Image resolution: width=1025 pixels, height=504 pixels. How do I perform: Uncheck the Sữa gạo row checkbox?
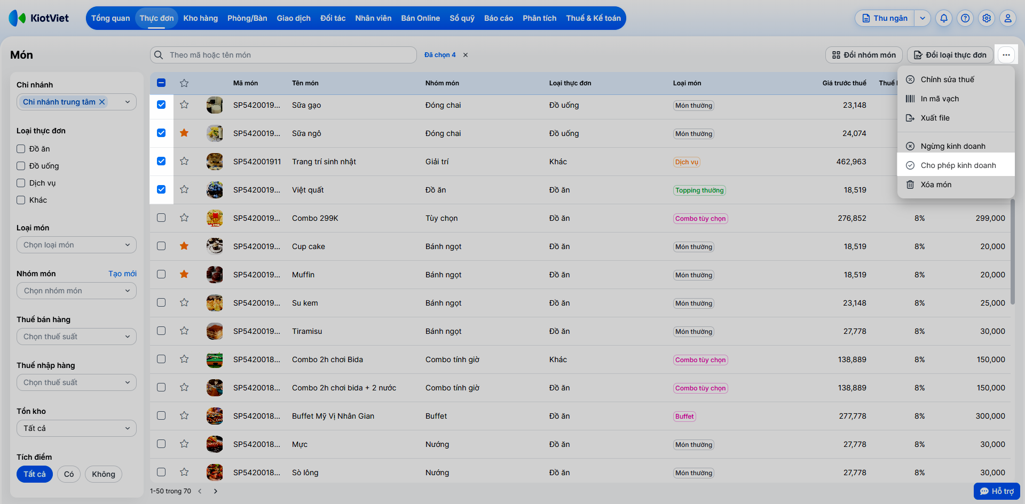pos(161,105)
